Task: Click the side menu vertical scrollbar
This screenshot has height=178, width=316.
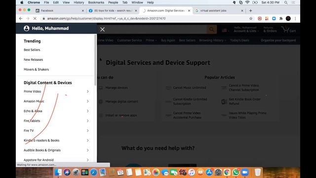Action: (95, 60)
